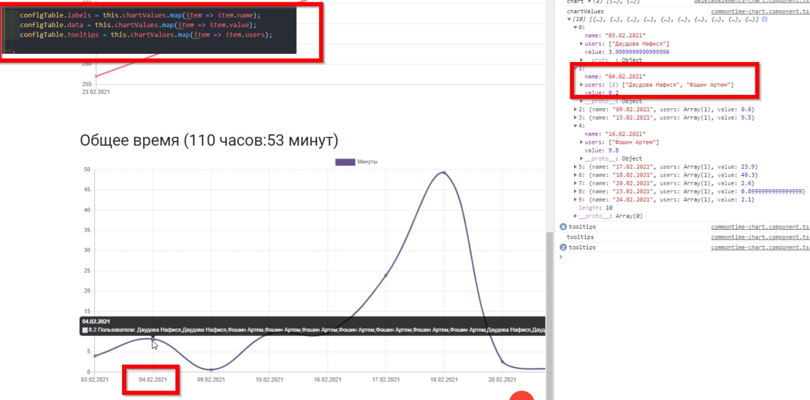Click the info icon after array preview
The width and height of the screenshot is (810, 400).
[764, 20]
